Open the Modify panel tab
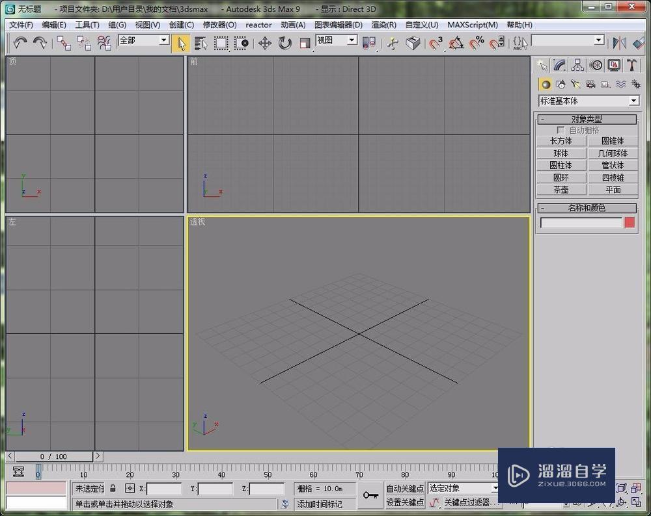The height and width of the screenshot is (516, 651). pyautogui.click(x=560, y=65)
